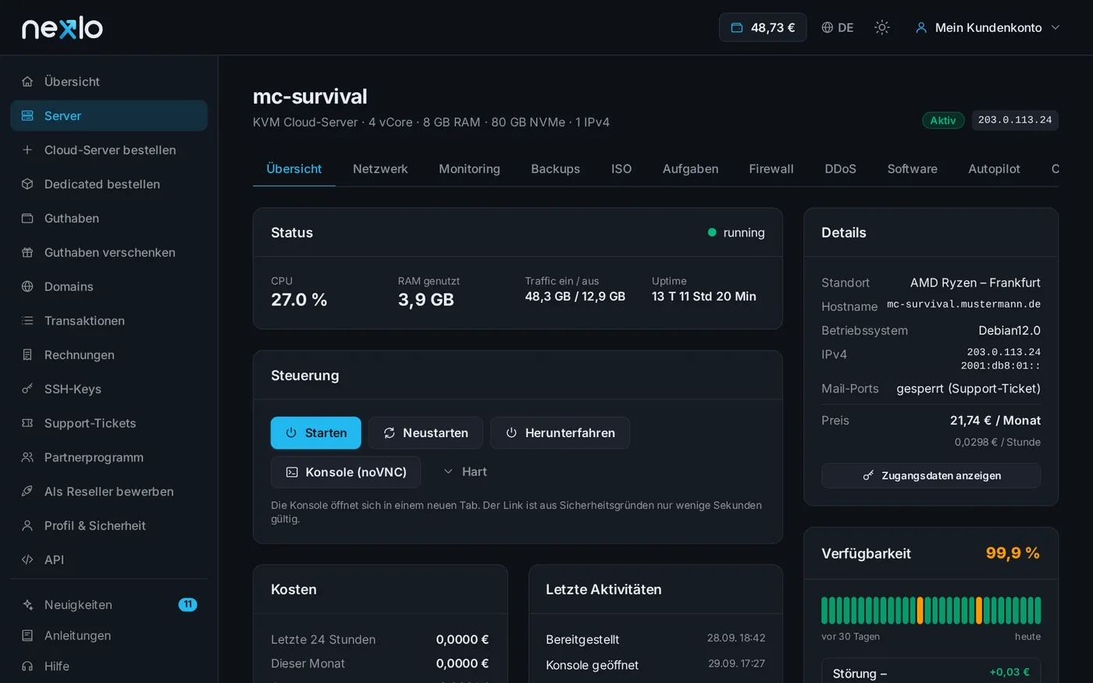Expand the Mein Kundenkonto account menu
1093x683 pixels.
[x=988, y=27]
